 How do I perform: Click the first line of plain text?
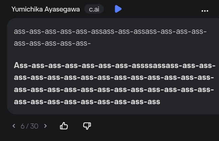pyautogui.click(x=110, y=32)
